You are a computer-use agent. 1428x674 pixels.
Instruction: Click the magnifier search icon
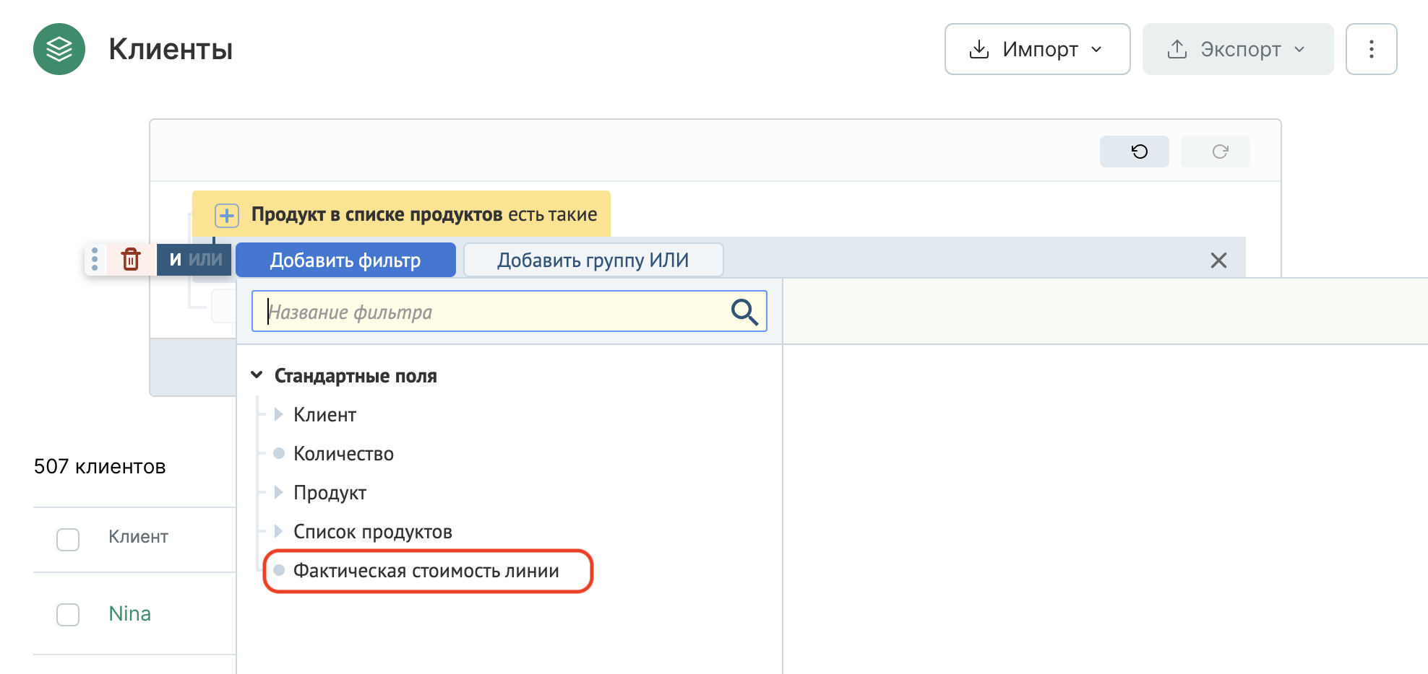coord(744,312)
